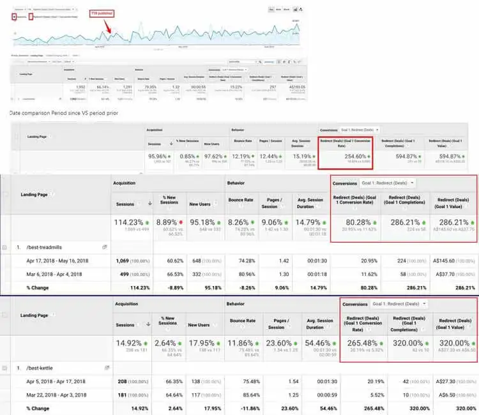Click highlighted Goal 1 Conversion Rate header in summary table
Screen dimensions: 479x415
pyautogui.click(x=345, y=143)
